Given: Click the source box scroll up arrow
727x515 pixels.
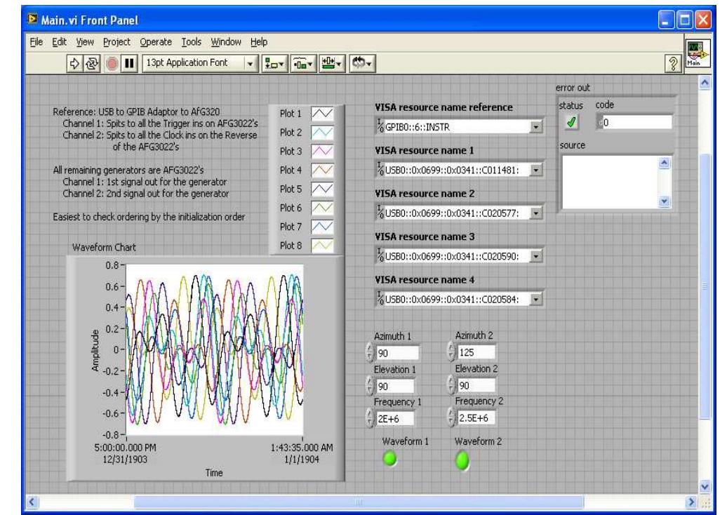Looking at the screenshot, I should click(665, 163).
